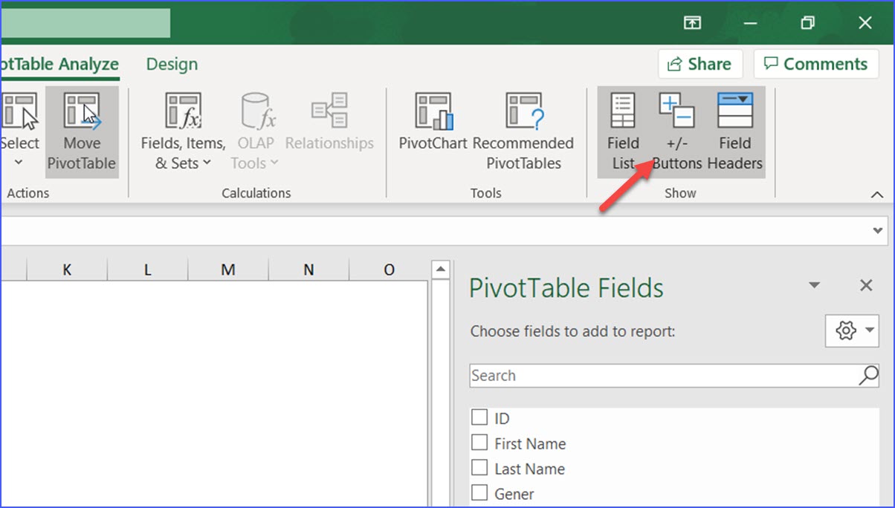Switch to the Design tab
Screen dimensions: 895x508
pyautogui.click(x=171, y=64)
